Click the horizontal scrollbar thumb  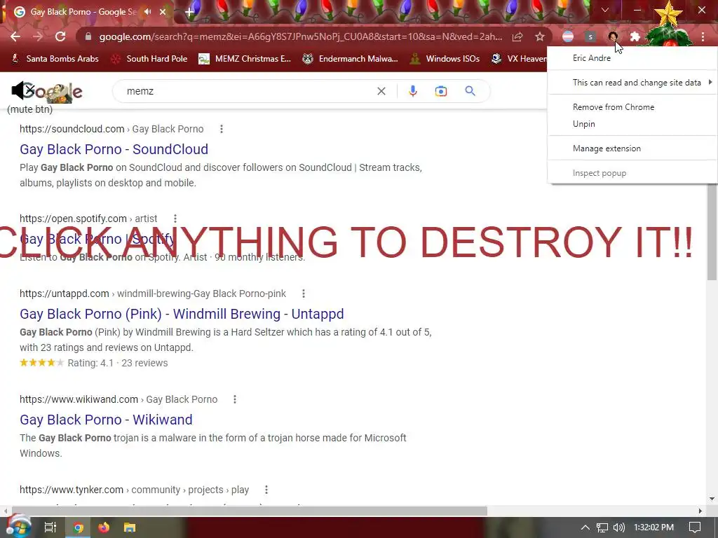click(x=250, y=511)
